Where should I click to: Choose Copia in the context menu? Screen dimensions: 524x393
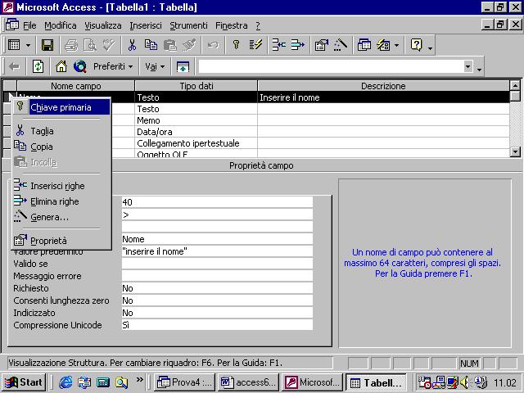(61, 147)
